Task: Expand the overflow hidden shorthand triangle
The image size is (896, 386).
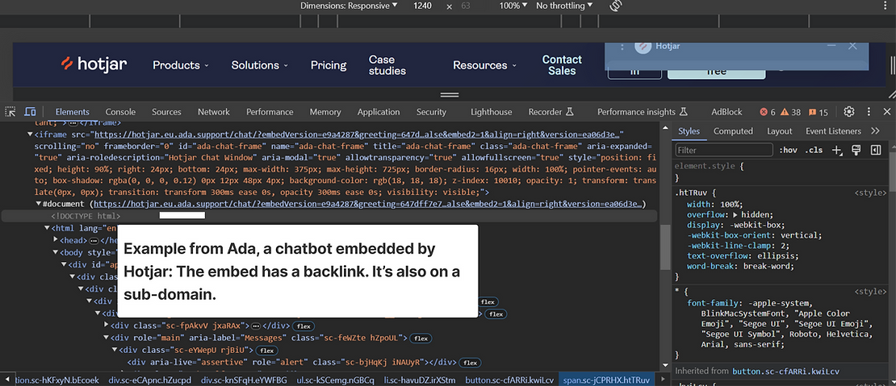Action: pyautogui.click(x=735, y=215)
